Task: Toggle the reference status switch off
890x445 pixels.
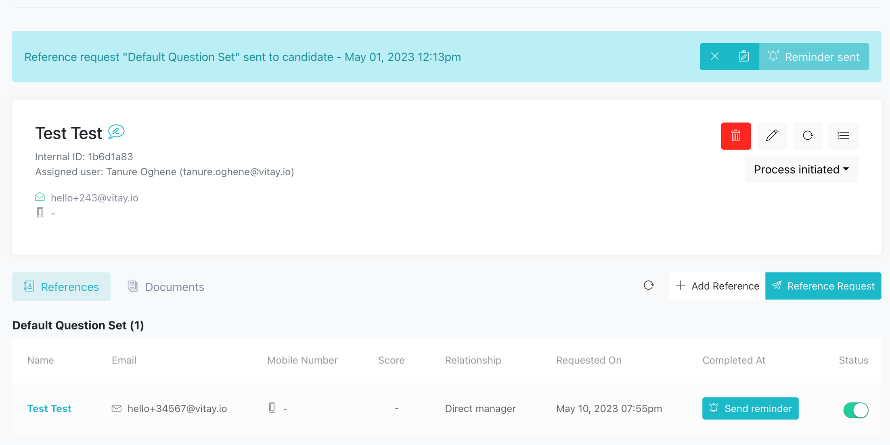Action: tap(856, 410)
